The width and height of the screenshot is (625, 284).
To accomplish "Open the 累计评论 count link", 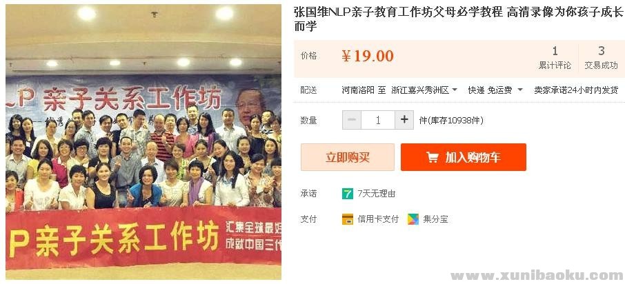I will tap(555, 58).
